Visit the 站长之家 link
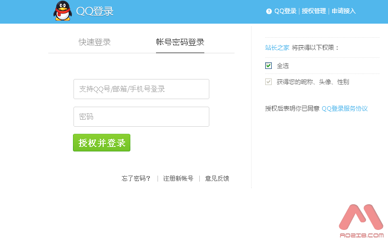 277,48
